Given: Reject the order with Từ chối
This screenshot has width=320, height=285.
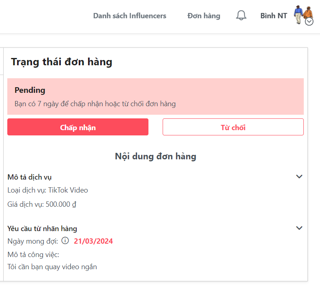Looking at the screenshot, I should pyautogui.click(x=233, y=127).
